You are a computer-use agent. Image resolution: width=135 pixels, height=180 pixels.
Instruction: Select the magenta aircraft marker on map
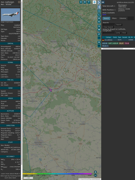pyautogui.click(x=51, y=90)
